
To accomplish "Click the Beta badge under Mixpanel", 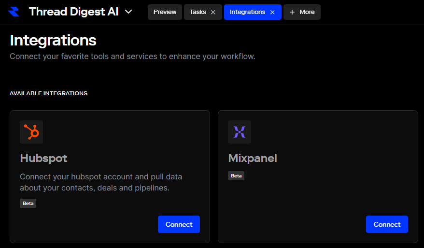I will point(236,176).
